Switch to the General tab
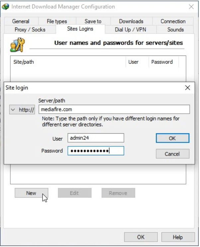This screenshot has width=200, height=247. (x=21, y=21)
